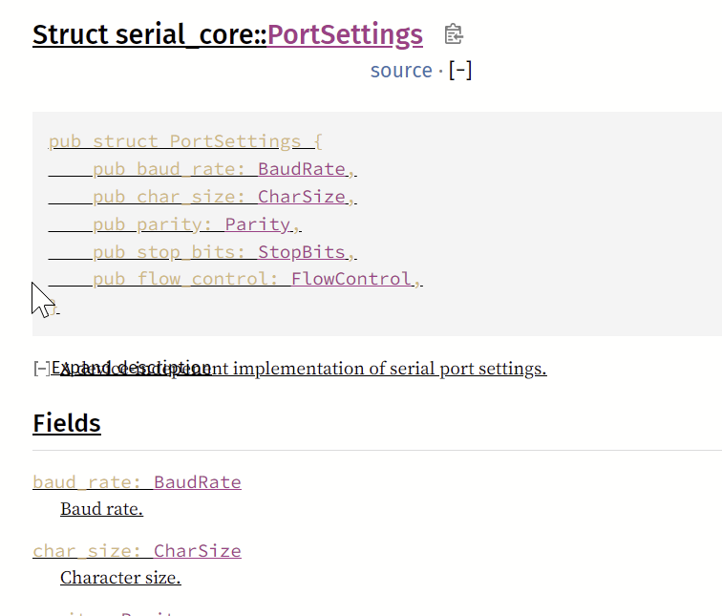722x616 pixels.
Task: Click the "Baud rate." field description
Action: [x=101, y=509]
